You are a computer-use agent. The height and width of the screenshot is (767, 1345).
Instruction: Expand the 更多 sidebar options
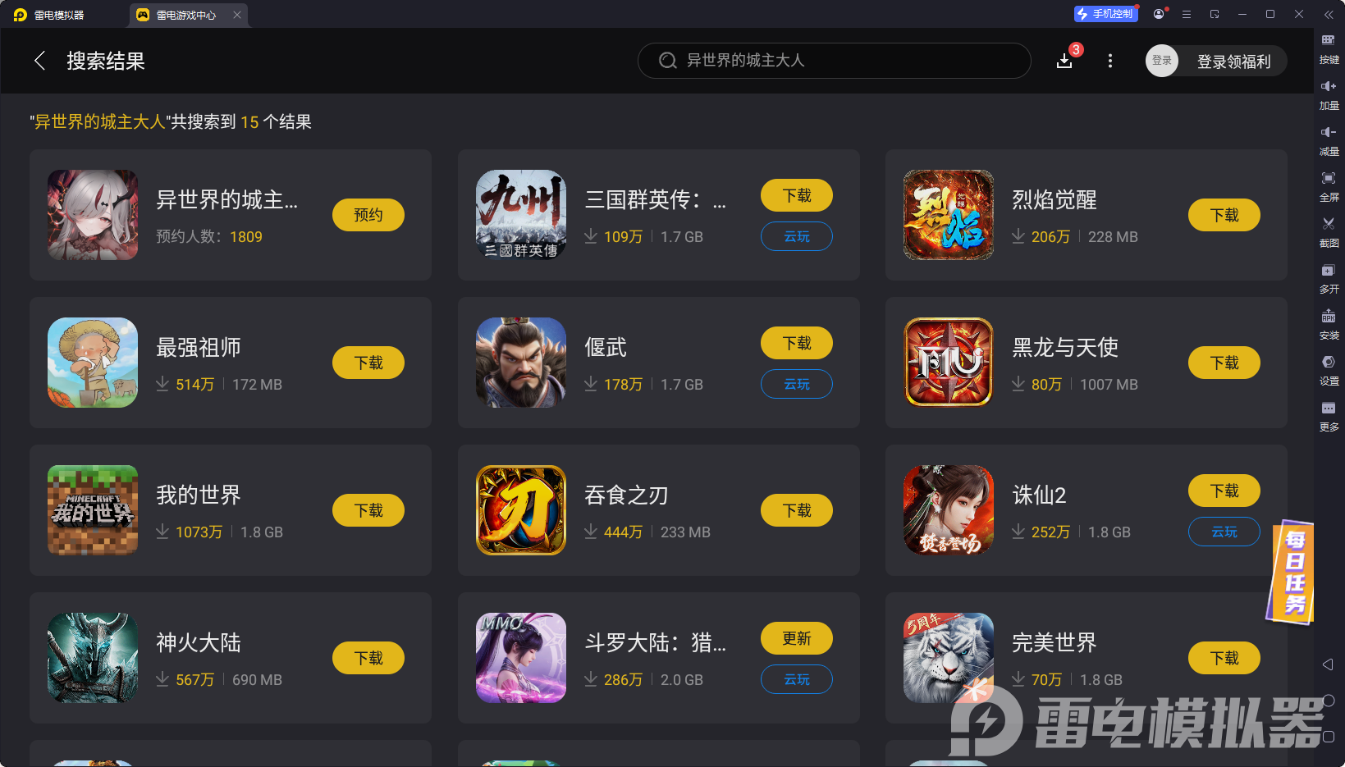(x=1329, y=415)
